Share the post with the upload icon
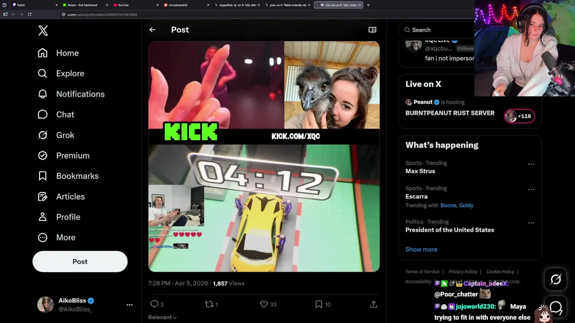 click(373, 304)
